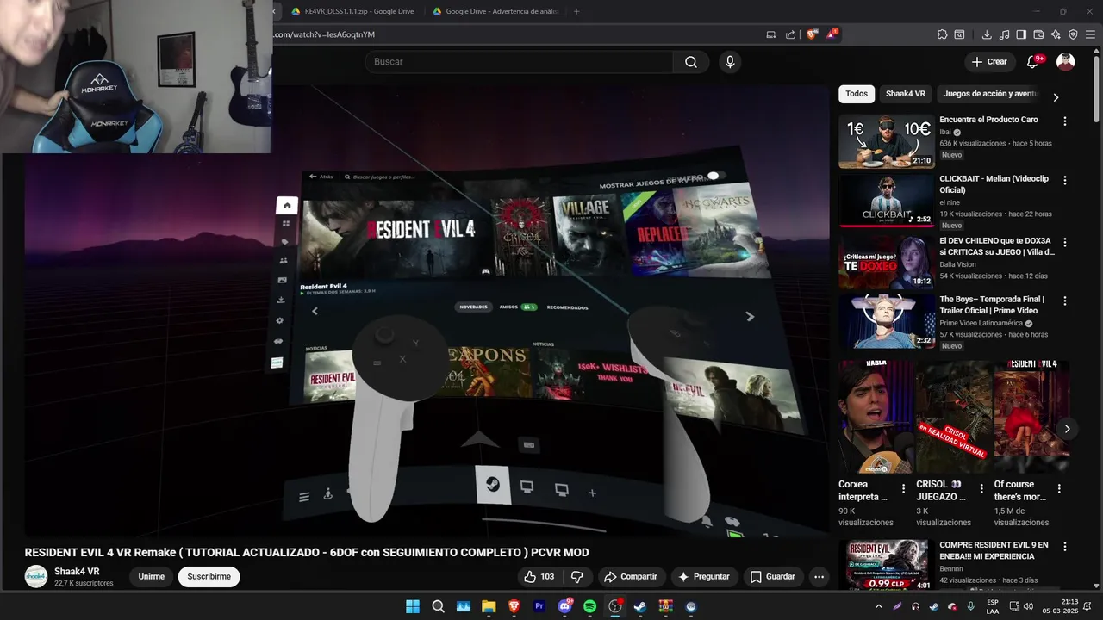Open options for CRISOL JUEGAZO short
This screenshot has height=620, width=1103.
pos(981,488)
